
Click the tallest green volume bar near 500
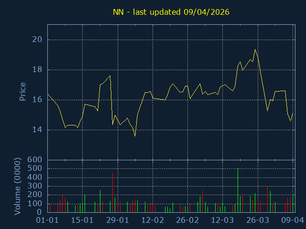238,190
